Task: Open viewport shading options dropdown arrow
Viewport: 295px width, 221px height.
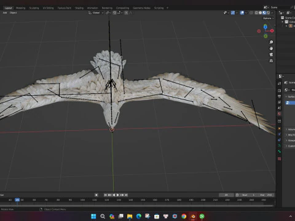Action: click(272, 13)
